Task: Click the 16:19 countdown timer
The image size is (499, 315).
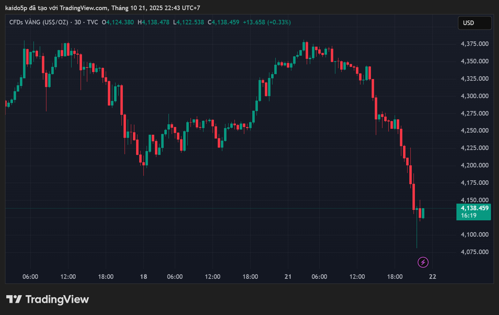Action: point(468,215)
